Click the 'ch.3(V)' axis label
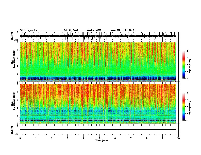This screenshot has height=155, width=201. pyautogui.click(x=12, y=130)
